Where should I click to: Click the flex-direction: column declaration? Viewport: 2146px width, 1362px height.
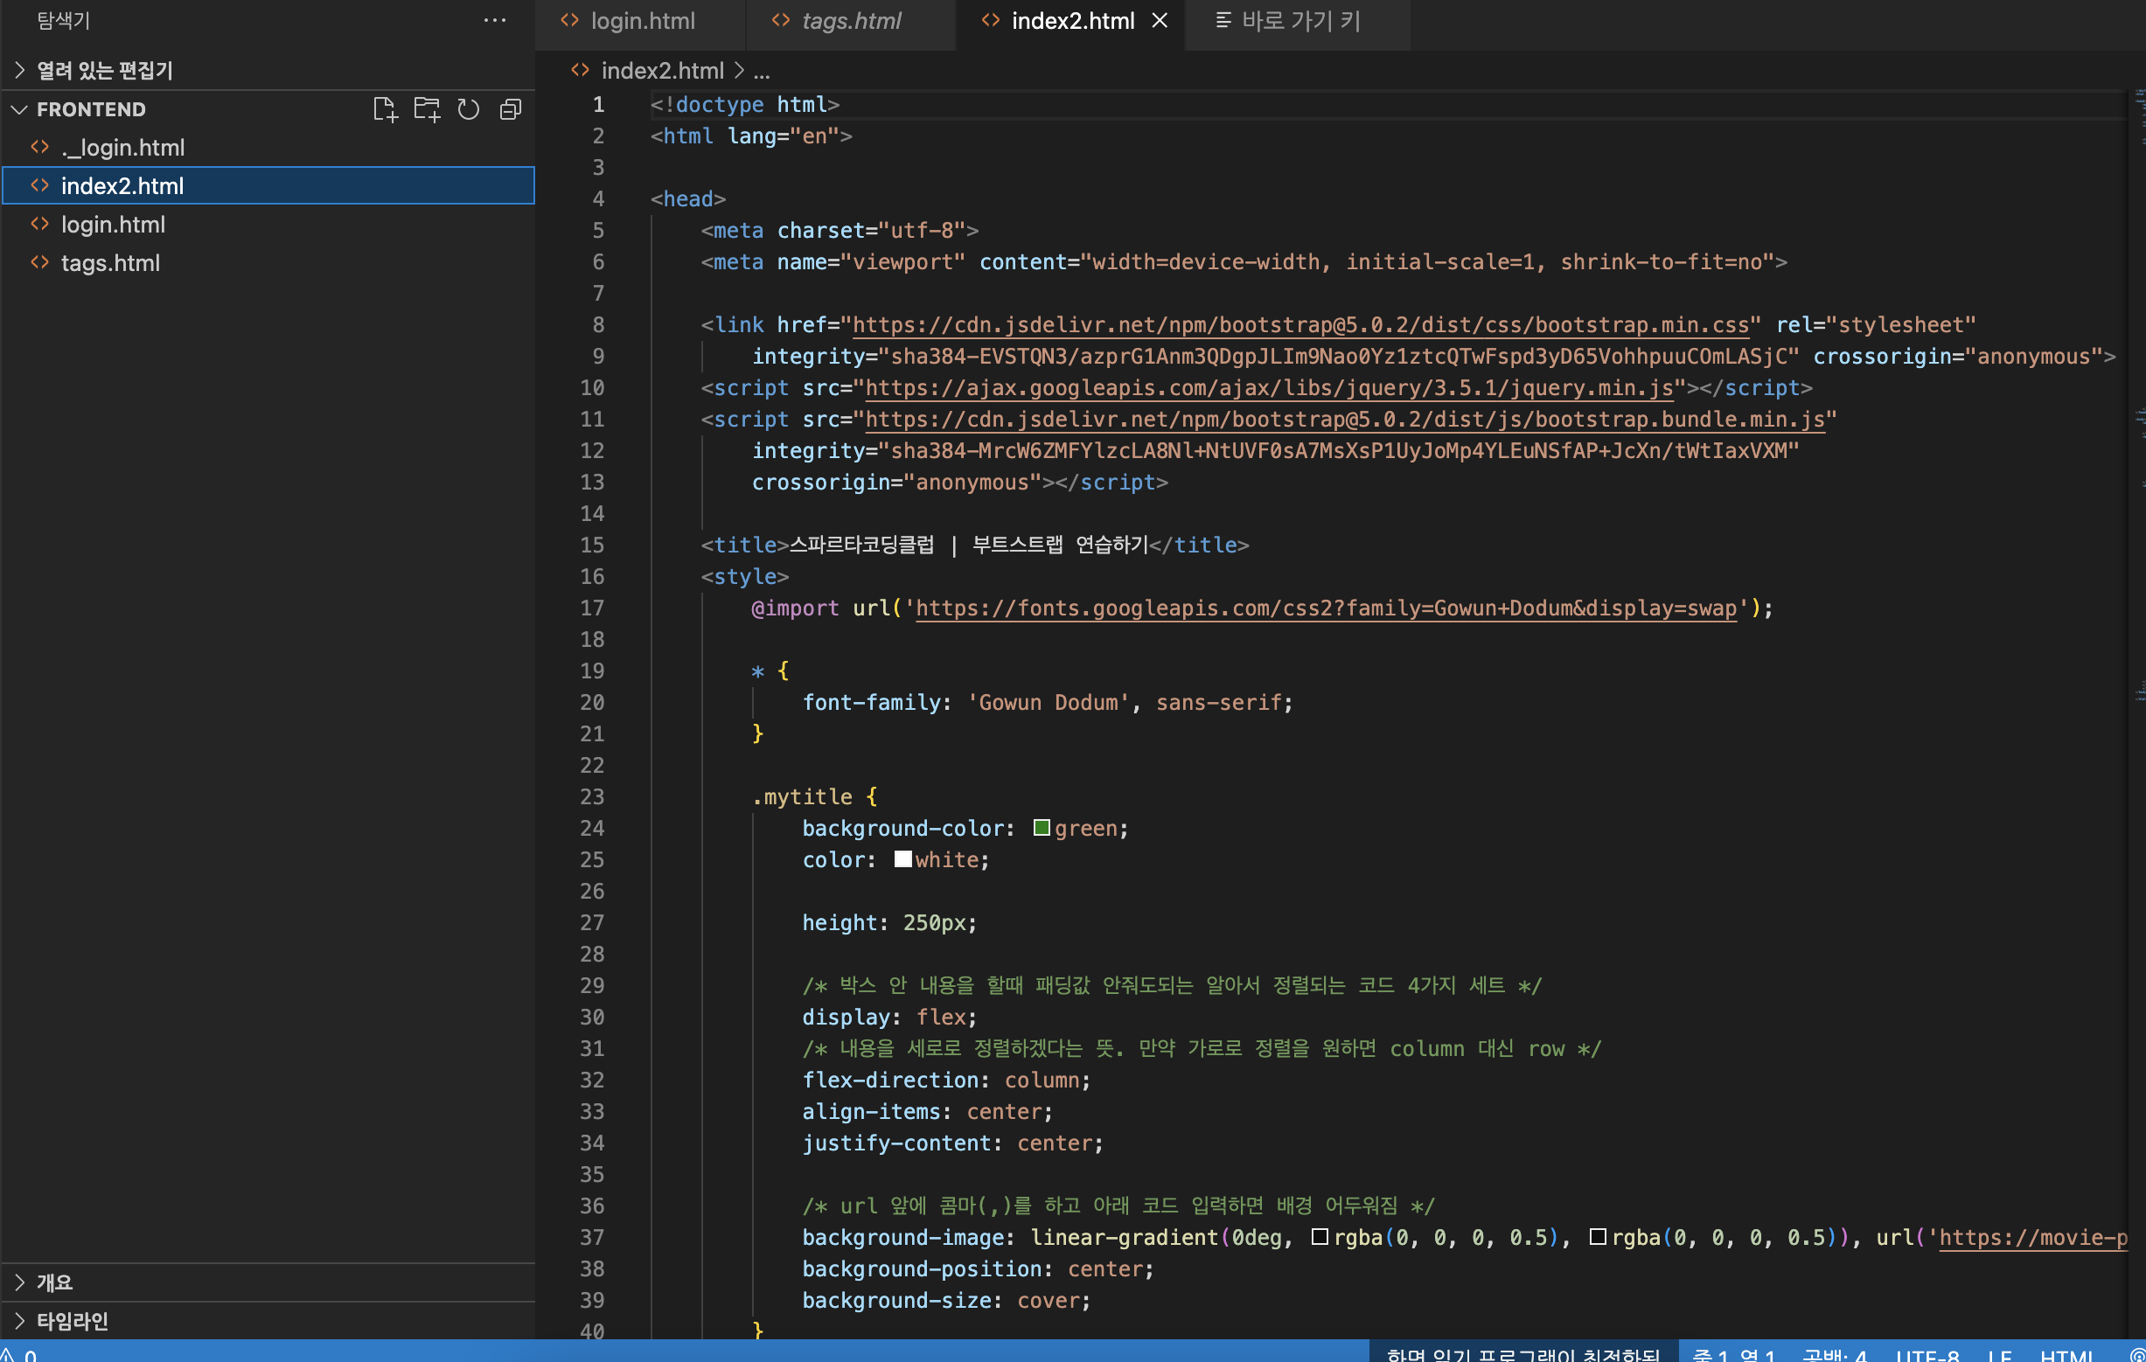(x=946, y=1081)
